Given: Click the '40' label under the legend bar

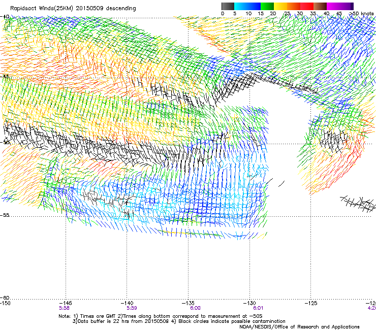Looking at the screenshot, I should (326, 14).
